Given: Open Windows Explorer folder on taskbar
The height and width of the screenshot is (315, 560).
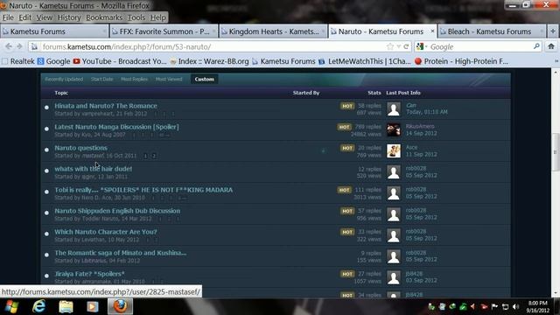Looking at the screenshot, I should [66, 306].
